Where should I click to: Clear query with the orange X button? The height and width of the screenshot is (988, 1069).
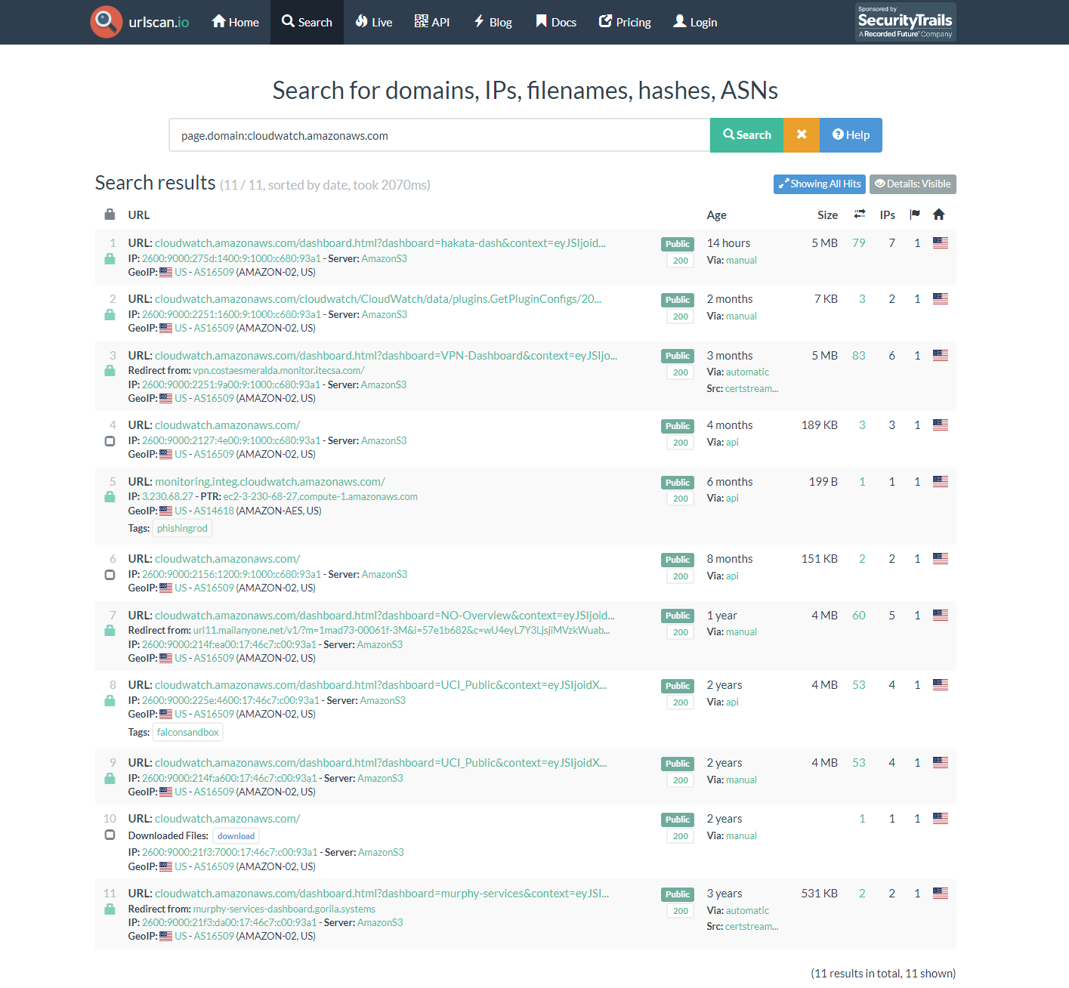(802, 135)
